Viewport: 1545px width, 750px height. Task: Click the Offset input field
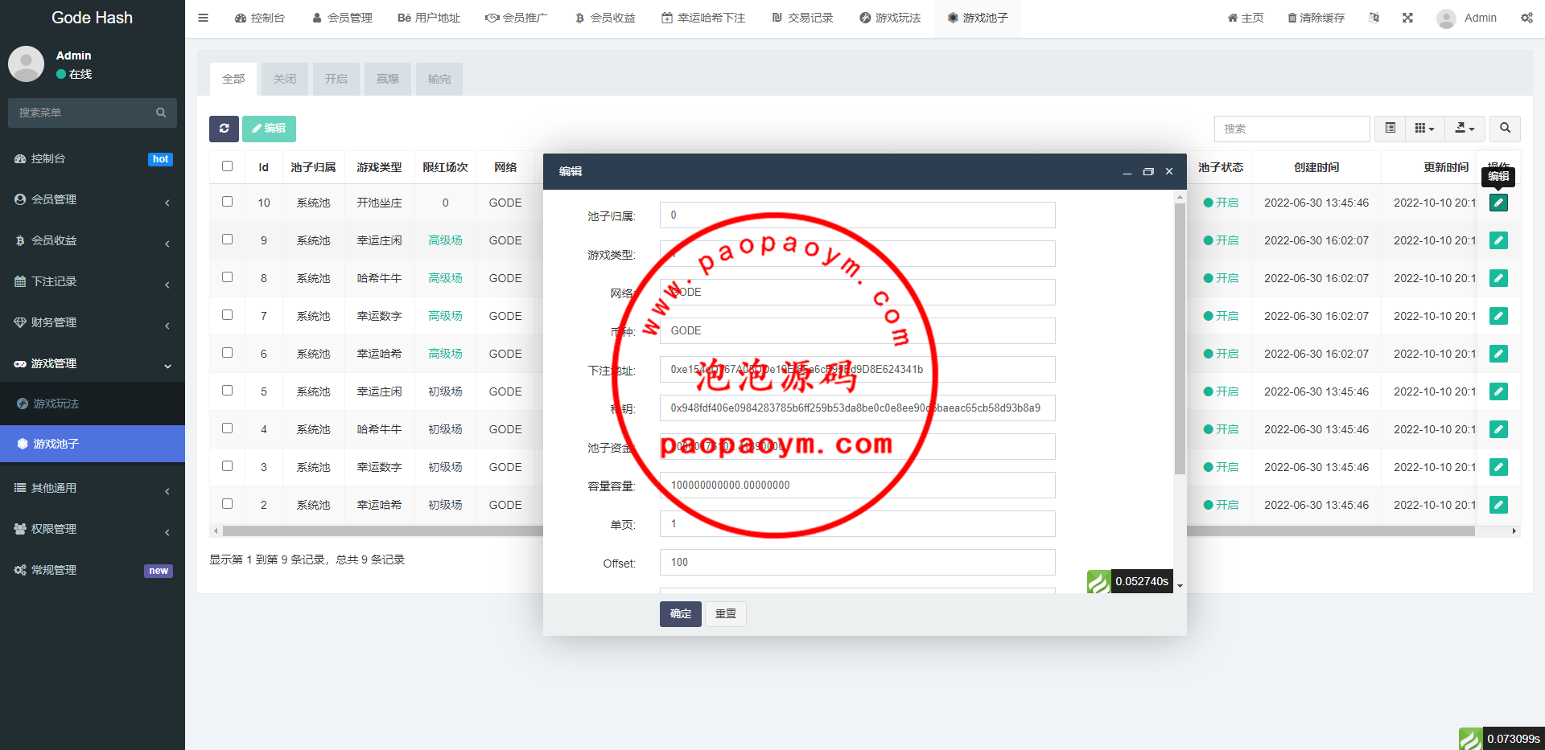(x=857, y=563)
